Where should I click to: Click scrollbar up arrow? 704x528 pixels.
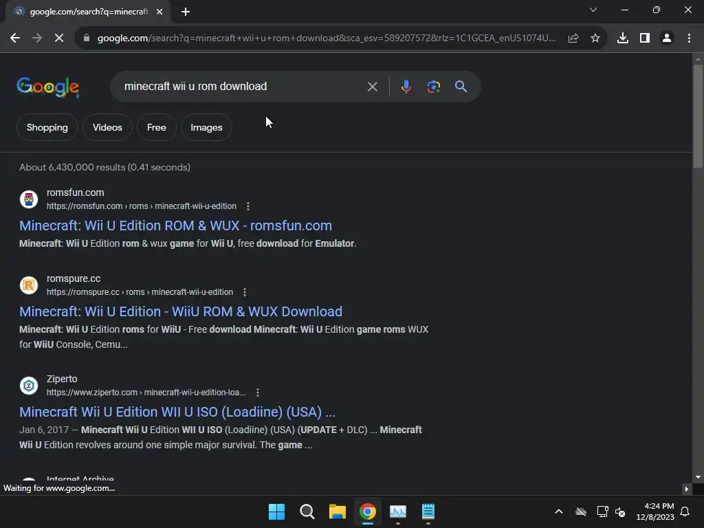point(698,59)
